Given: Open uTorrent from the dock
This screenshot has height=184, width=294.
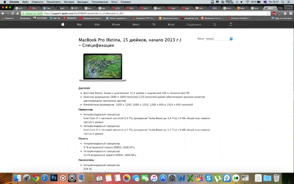Looking at the screenshot, I should click(x=217, y=178).
